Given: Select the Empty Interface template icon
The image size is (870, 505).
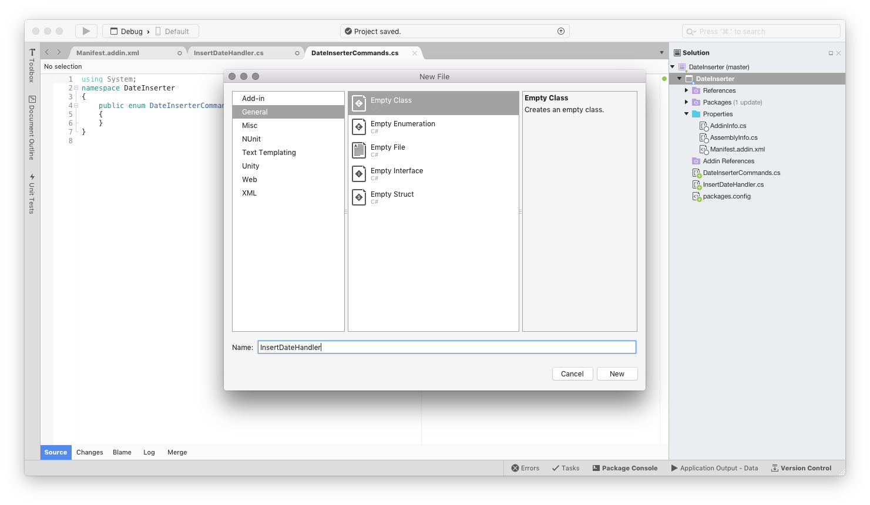Looking at the screenshot, I should (359, 174).
